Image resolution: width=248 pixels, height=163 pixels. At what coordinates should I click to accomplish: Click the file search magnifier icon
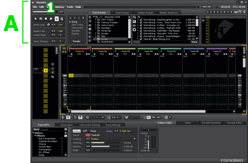pyautogui.click(x=134, y=17)
